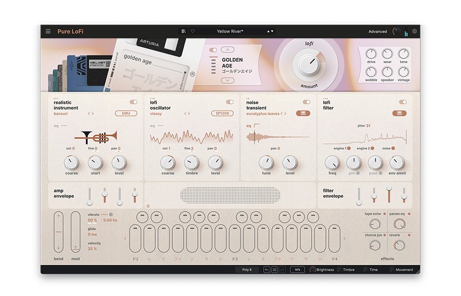Click the EMU sampler type button
Screen dimensions: 461x296
(x=126, y=114)
